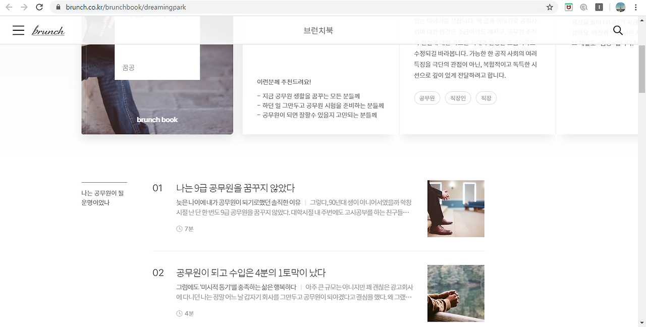The height and width of the screenshot is (327, 646).
Task: Reload the page
Action: (39, 8)
